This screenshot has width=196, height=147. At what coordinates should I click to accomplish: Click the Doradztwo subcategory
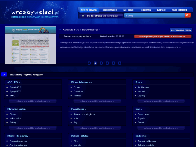(x=79, y=91)
